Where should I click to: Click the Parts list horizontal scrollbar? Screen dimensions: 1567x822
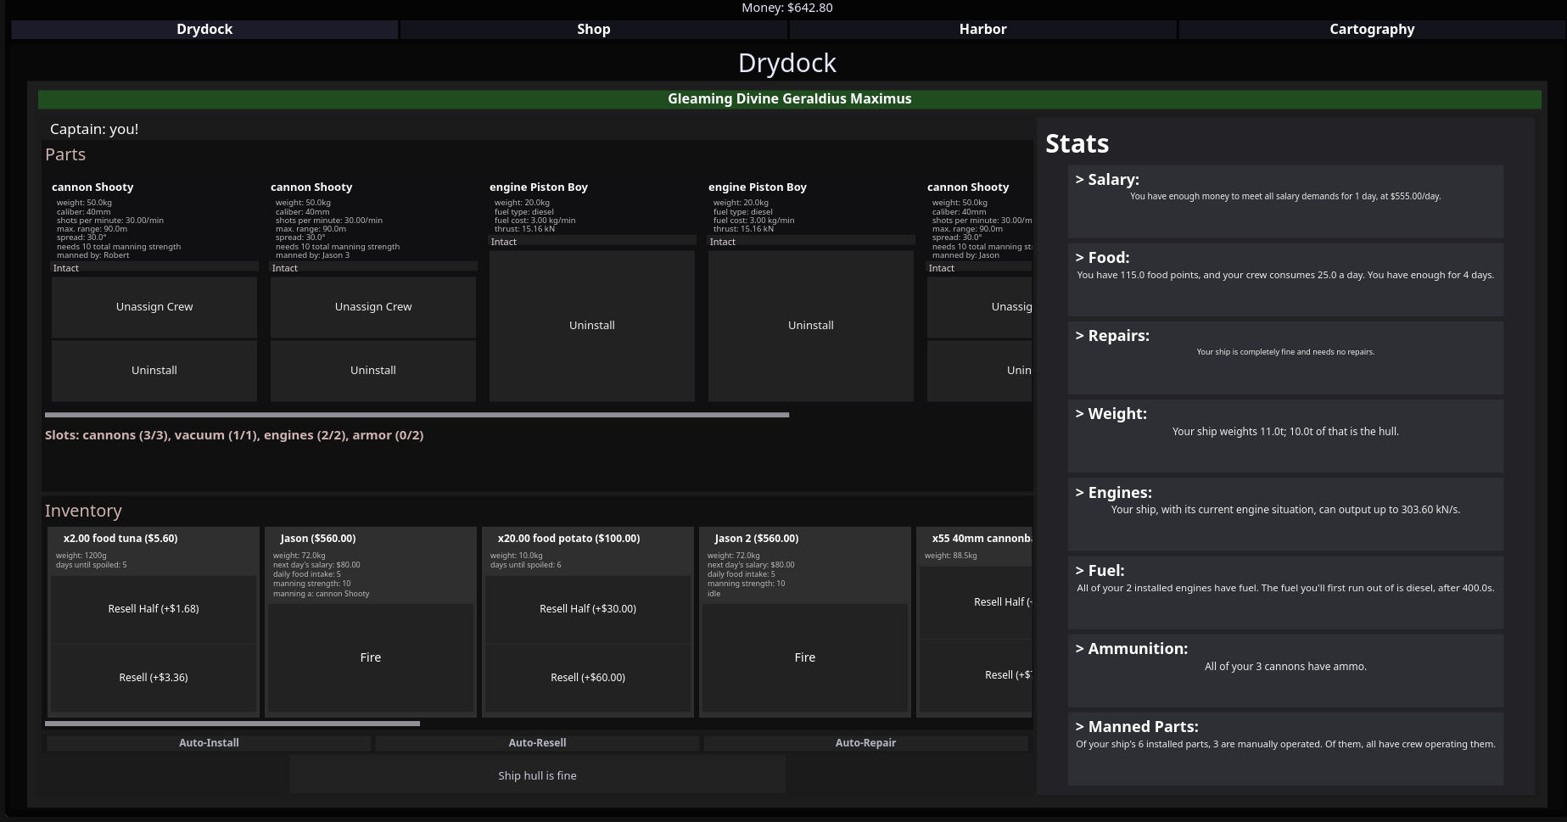point(417,415)
